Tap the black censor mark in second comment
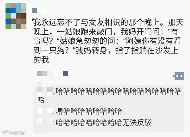Screen dimensions: 190x137 click(60, 110)
